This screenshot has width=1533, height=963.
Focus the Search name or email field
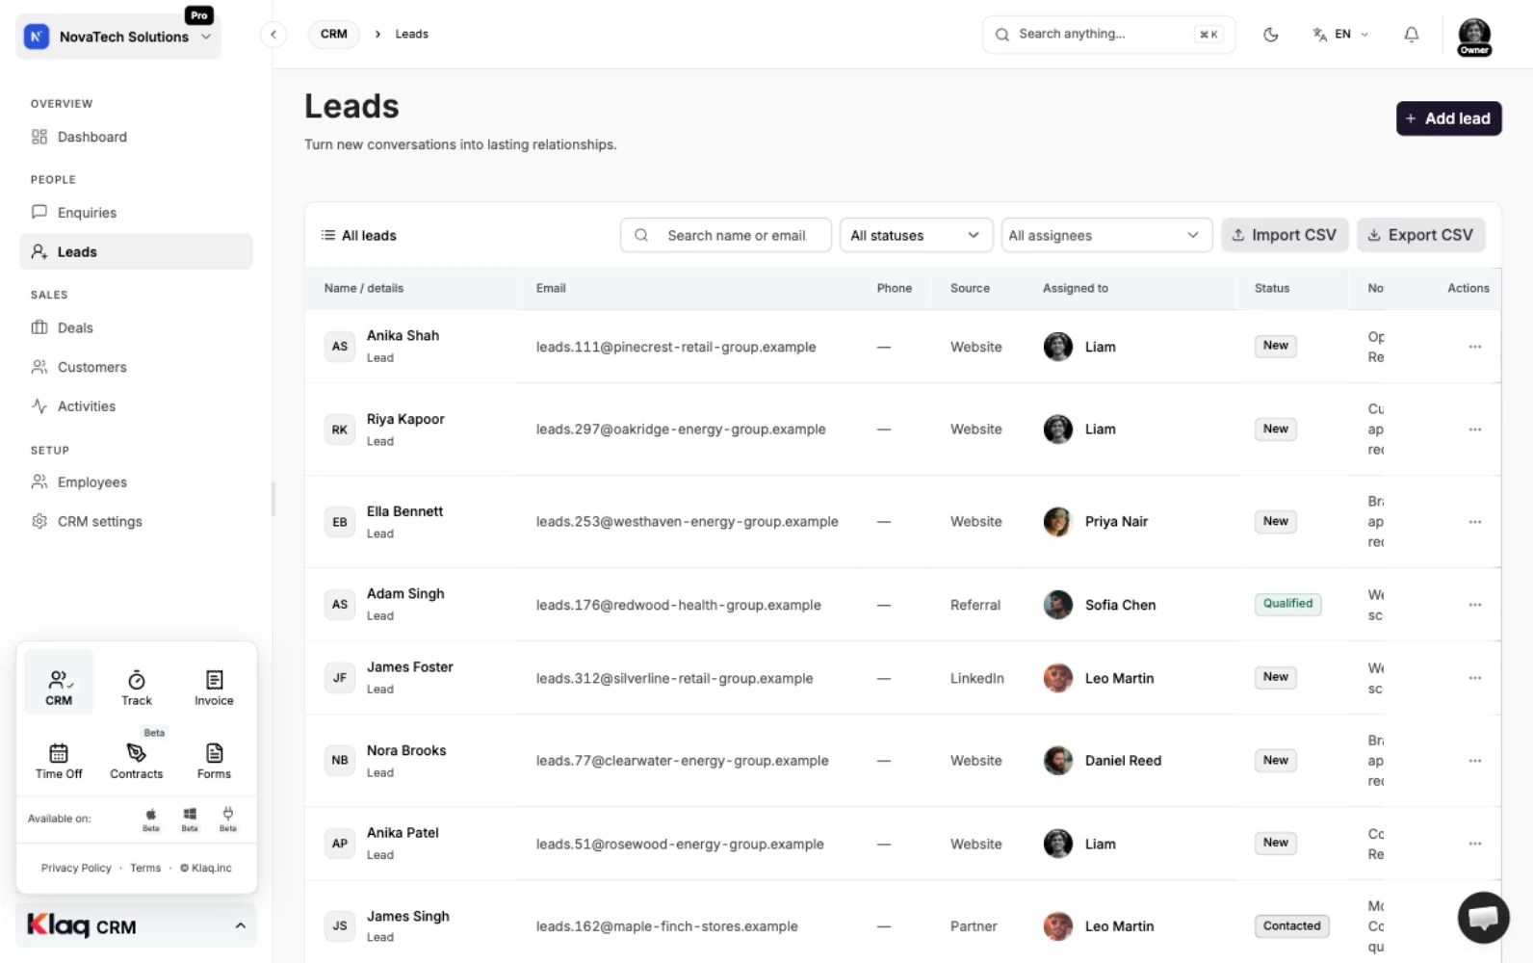725,235
